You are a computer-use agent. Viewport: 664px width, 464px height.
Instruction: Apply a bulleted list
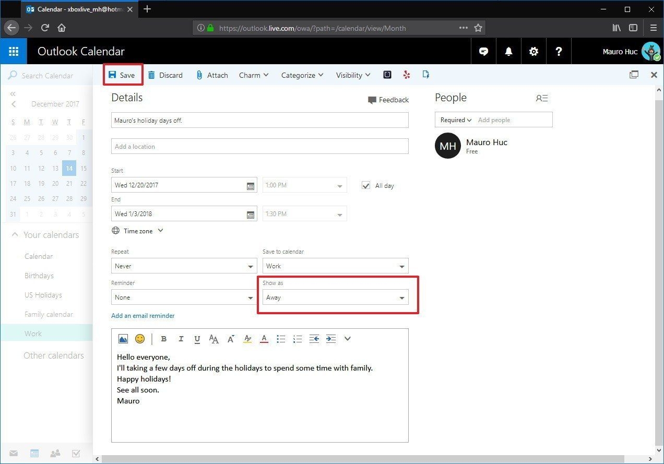[x=281, y=339]
